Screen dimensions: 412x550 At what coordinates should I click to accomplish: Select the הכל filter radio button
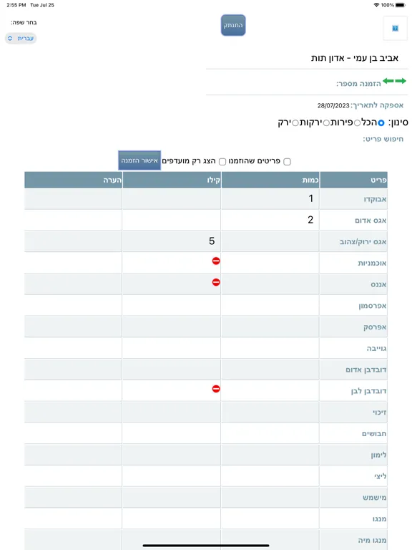tap(381, 122)
